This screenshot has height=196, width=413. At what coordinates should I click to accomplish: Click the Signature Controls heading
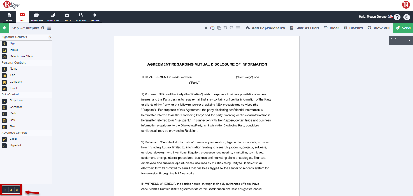coord(14,37)
